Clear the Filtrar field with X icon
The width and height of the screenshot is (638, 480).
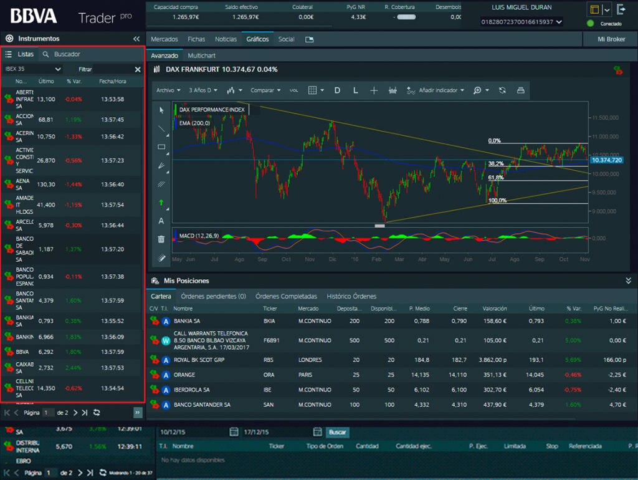click(138, 70)
